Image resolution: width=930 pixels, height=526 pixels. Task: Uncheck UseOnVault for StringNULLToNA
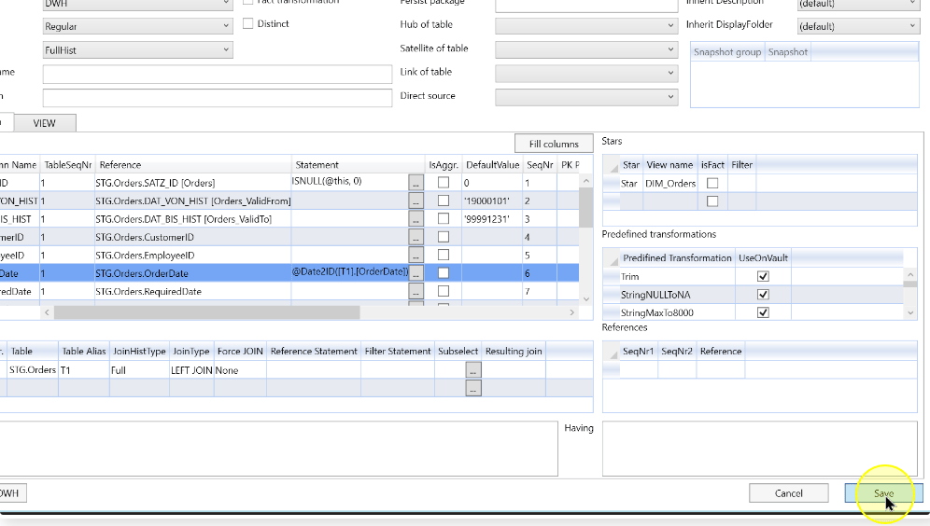click(763, 295)
